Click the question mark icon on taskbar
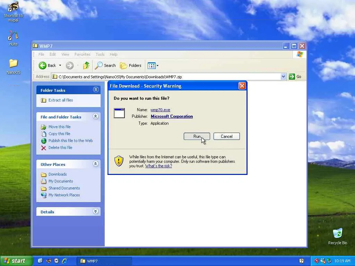 click(x=301, y=261)
